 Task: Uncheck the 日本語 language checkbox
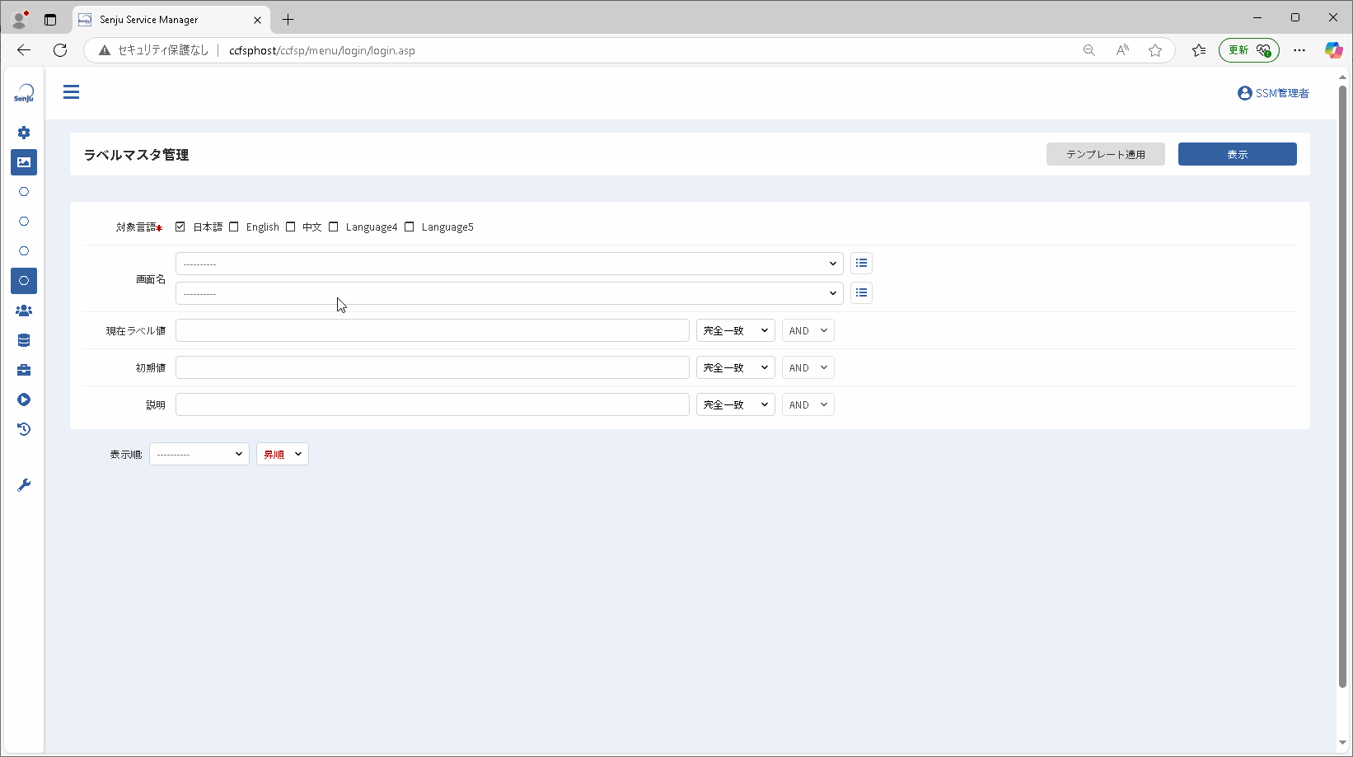pyautogui.click(x=180, y=227)
